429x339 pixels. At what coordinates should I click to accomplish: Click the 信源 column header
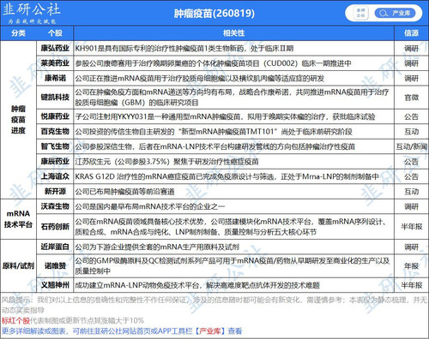click(x=411, y=33)
